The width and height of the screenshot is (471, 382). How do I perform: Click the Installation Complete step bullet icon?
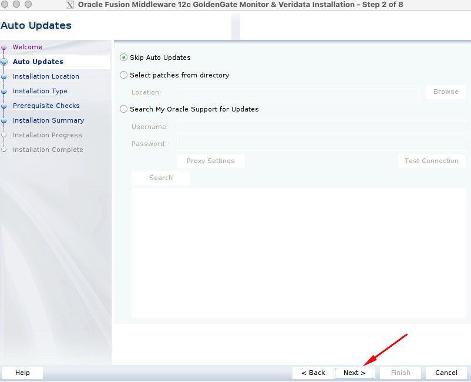pyautogui.click(x=4, y=150)
